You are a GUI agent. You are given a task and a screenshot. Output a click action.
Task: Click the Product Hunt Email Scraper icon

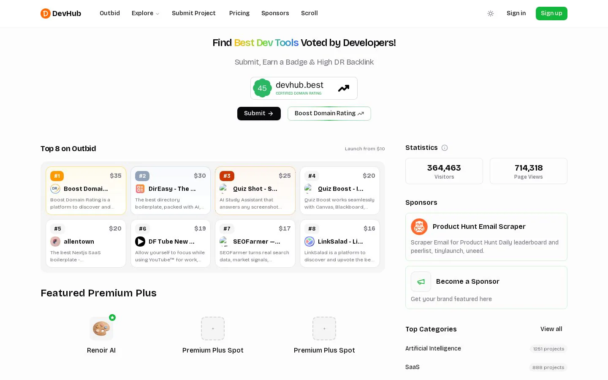(x=419, y=227)
